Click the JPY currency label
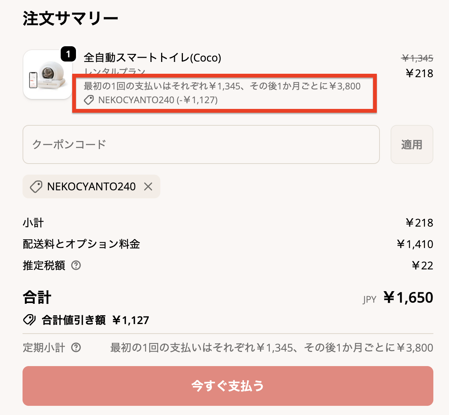Viewport: 449px width, 415px height. coord(370,299)
